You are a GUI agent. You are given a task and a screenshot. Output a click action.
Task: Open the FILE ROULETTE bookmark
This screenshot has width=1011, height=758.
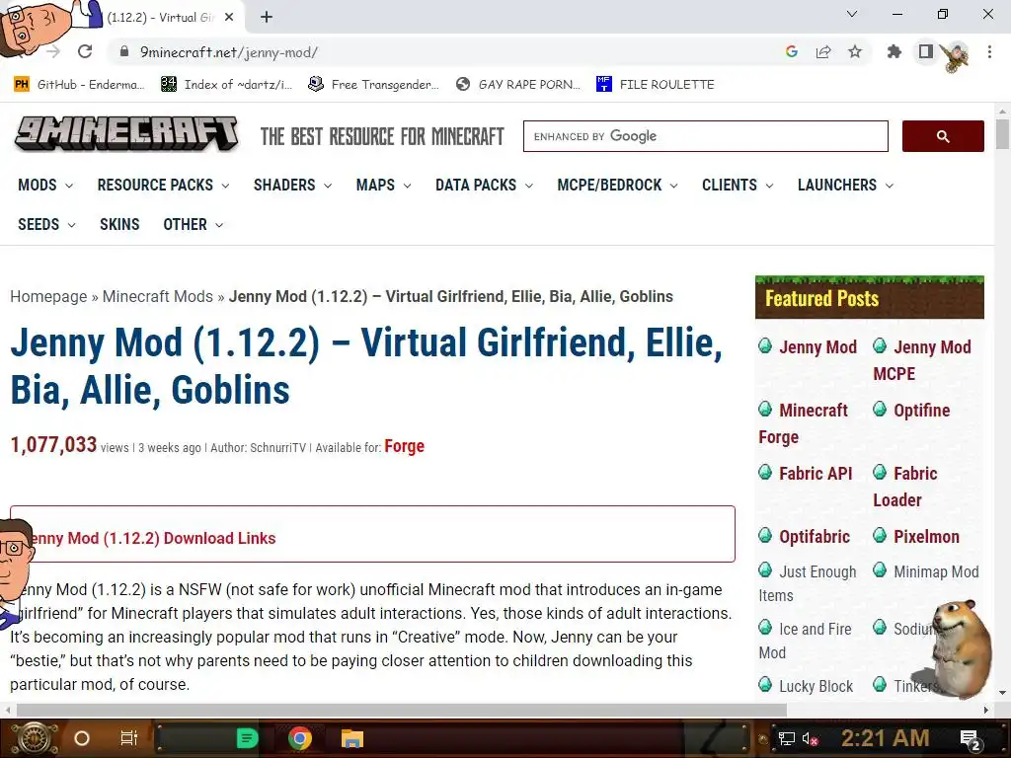point(656,85)
